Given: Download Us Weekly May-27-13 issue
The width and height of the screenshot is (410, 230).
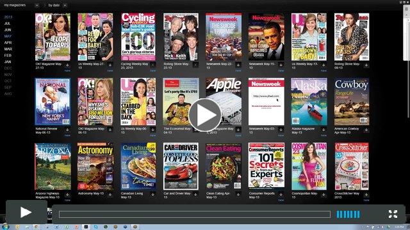Looking at the screenshot, I should (110, 65).
